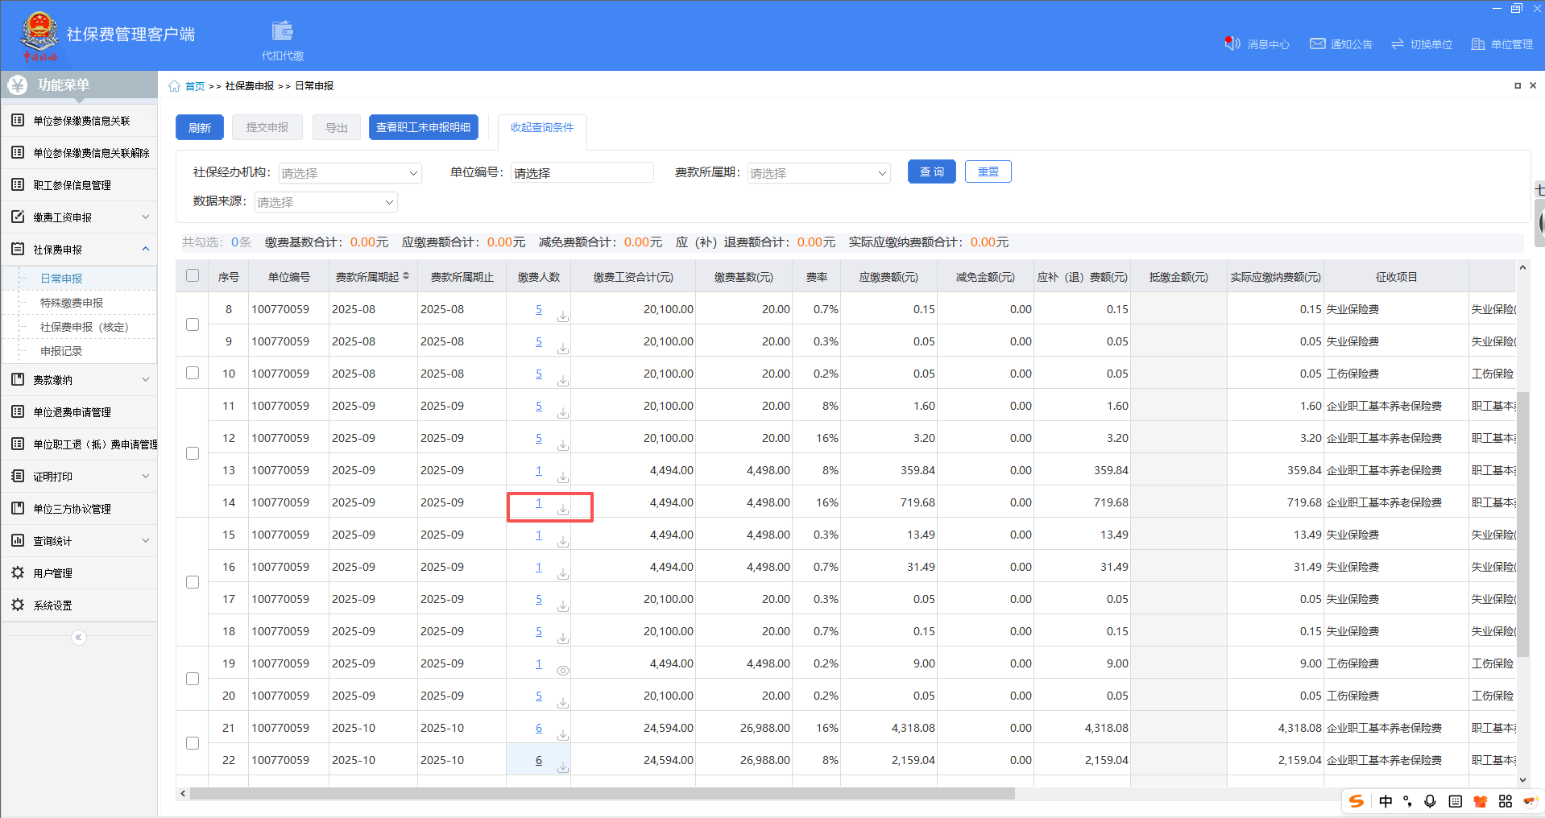This screenshot has width=1545, height=818.
Task: Open the 单位管理 building icon
Action: point(1478,44)
